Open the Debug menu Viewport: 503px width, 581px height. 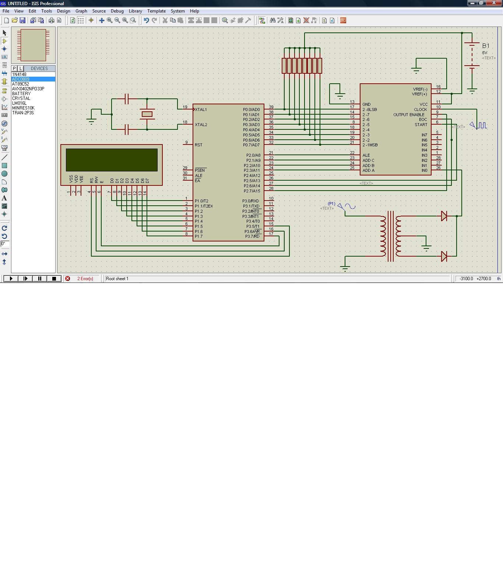[117, 11]
